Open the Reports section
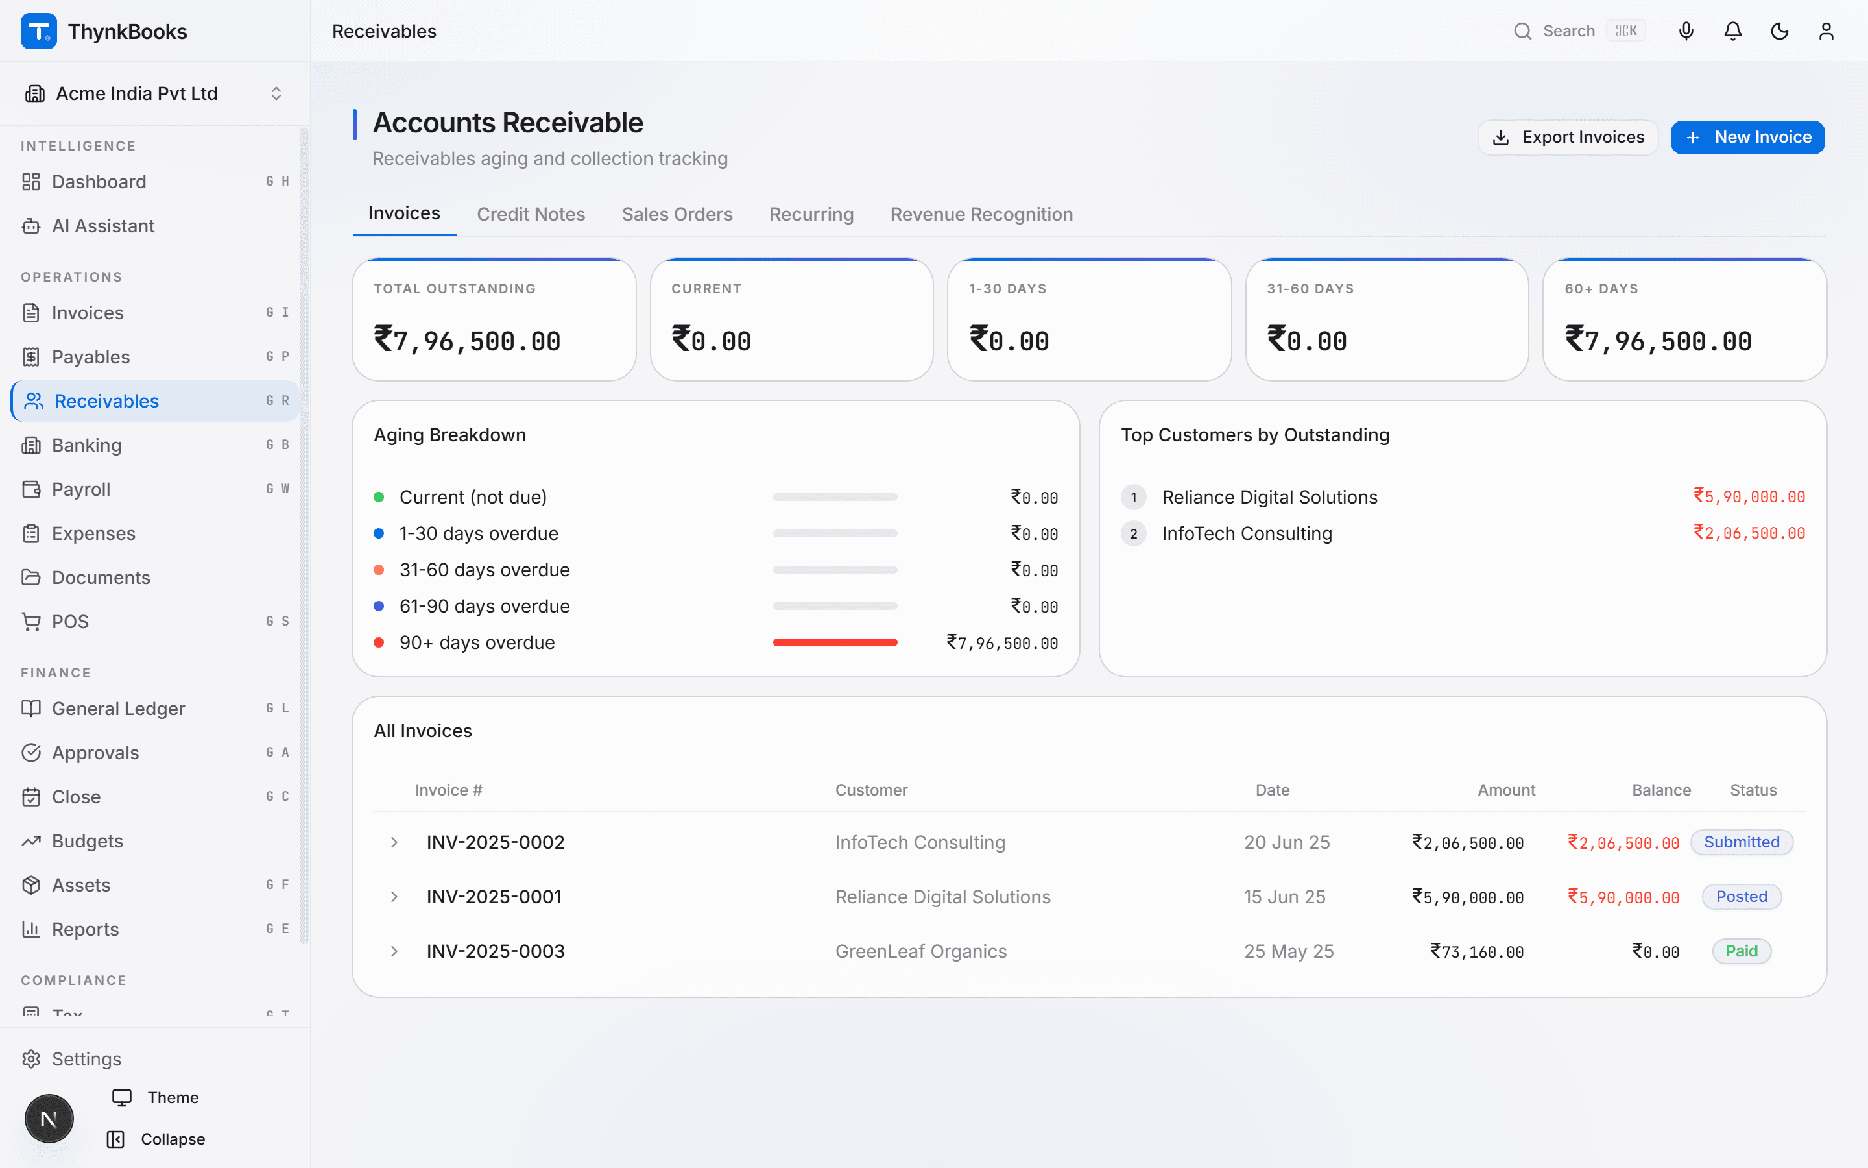Screen dimensions: 1868x1168 [155, 929]
